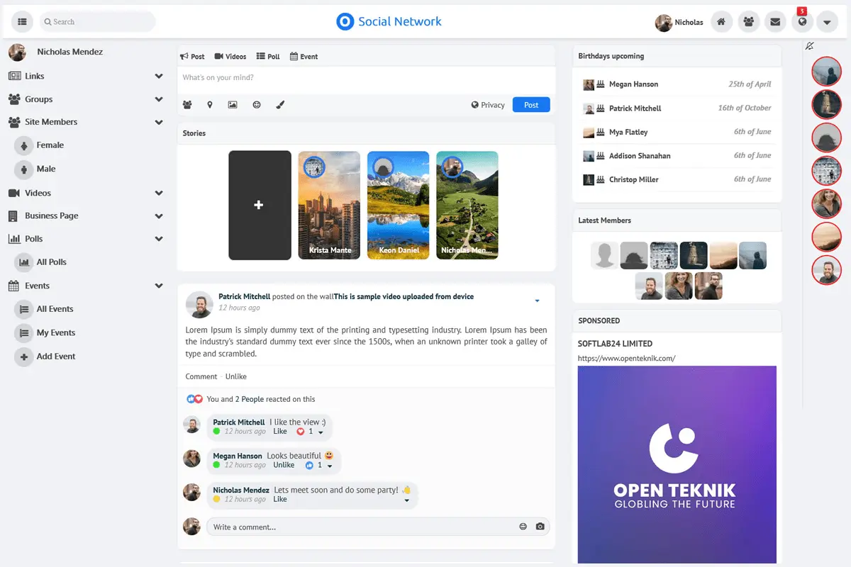Click the Home icon in the top bar
Image resolution: width=851 pixels, height=567 pixels.
pos(721,22)
